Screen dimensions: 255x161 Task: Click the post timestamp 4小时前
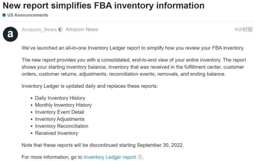(x=244, y=30)
